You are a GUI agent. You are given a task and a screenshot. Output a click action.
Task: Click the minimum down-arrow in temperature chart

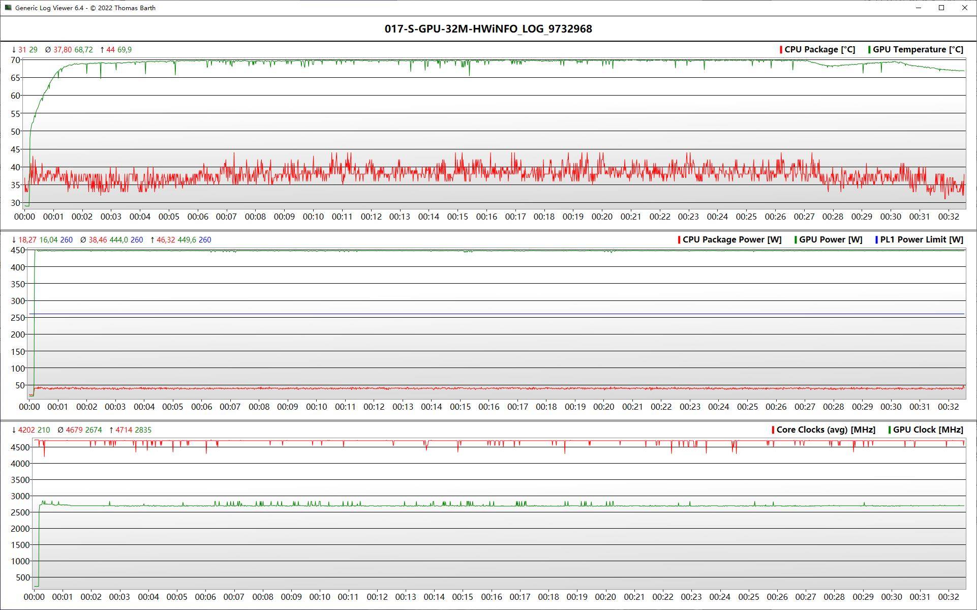click(14, 50)
